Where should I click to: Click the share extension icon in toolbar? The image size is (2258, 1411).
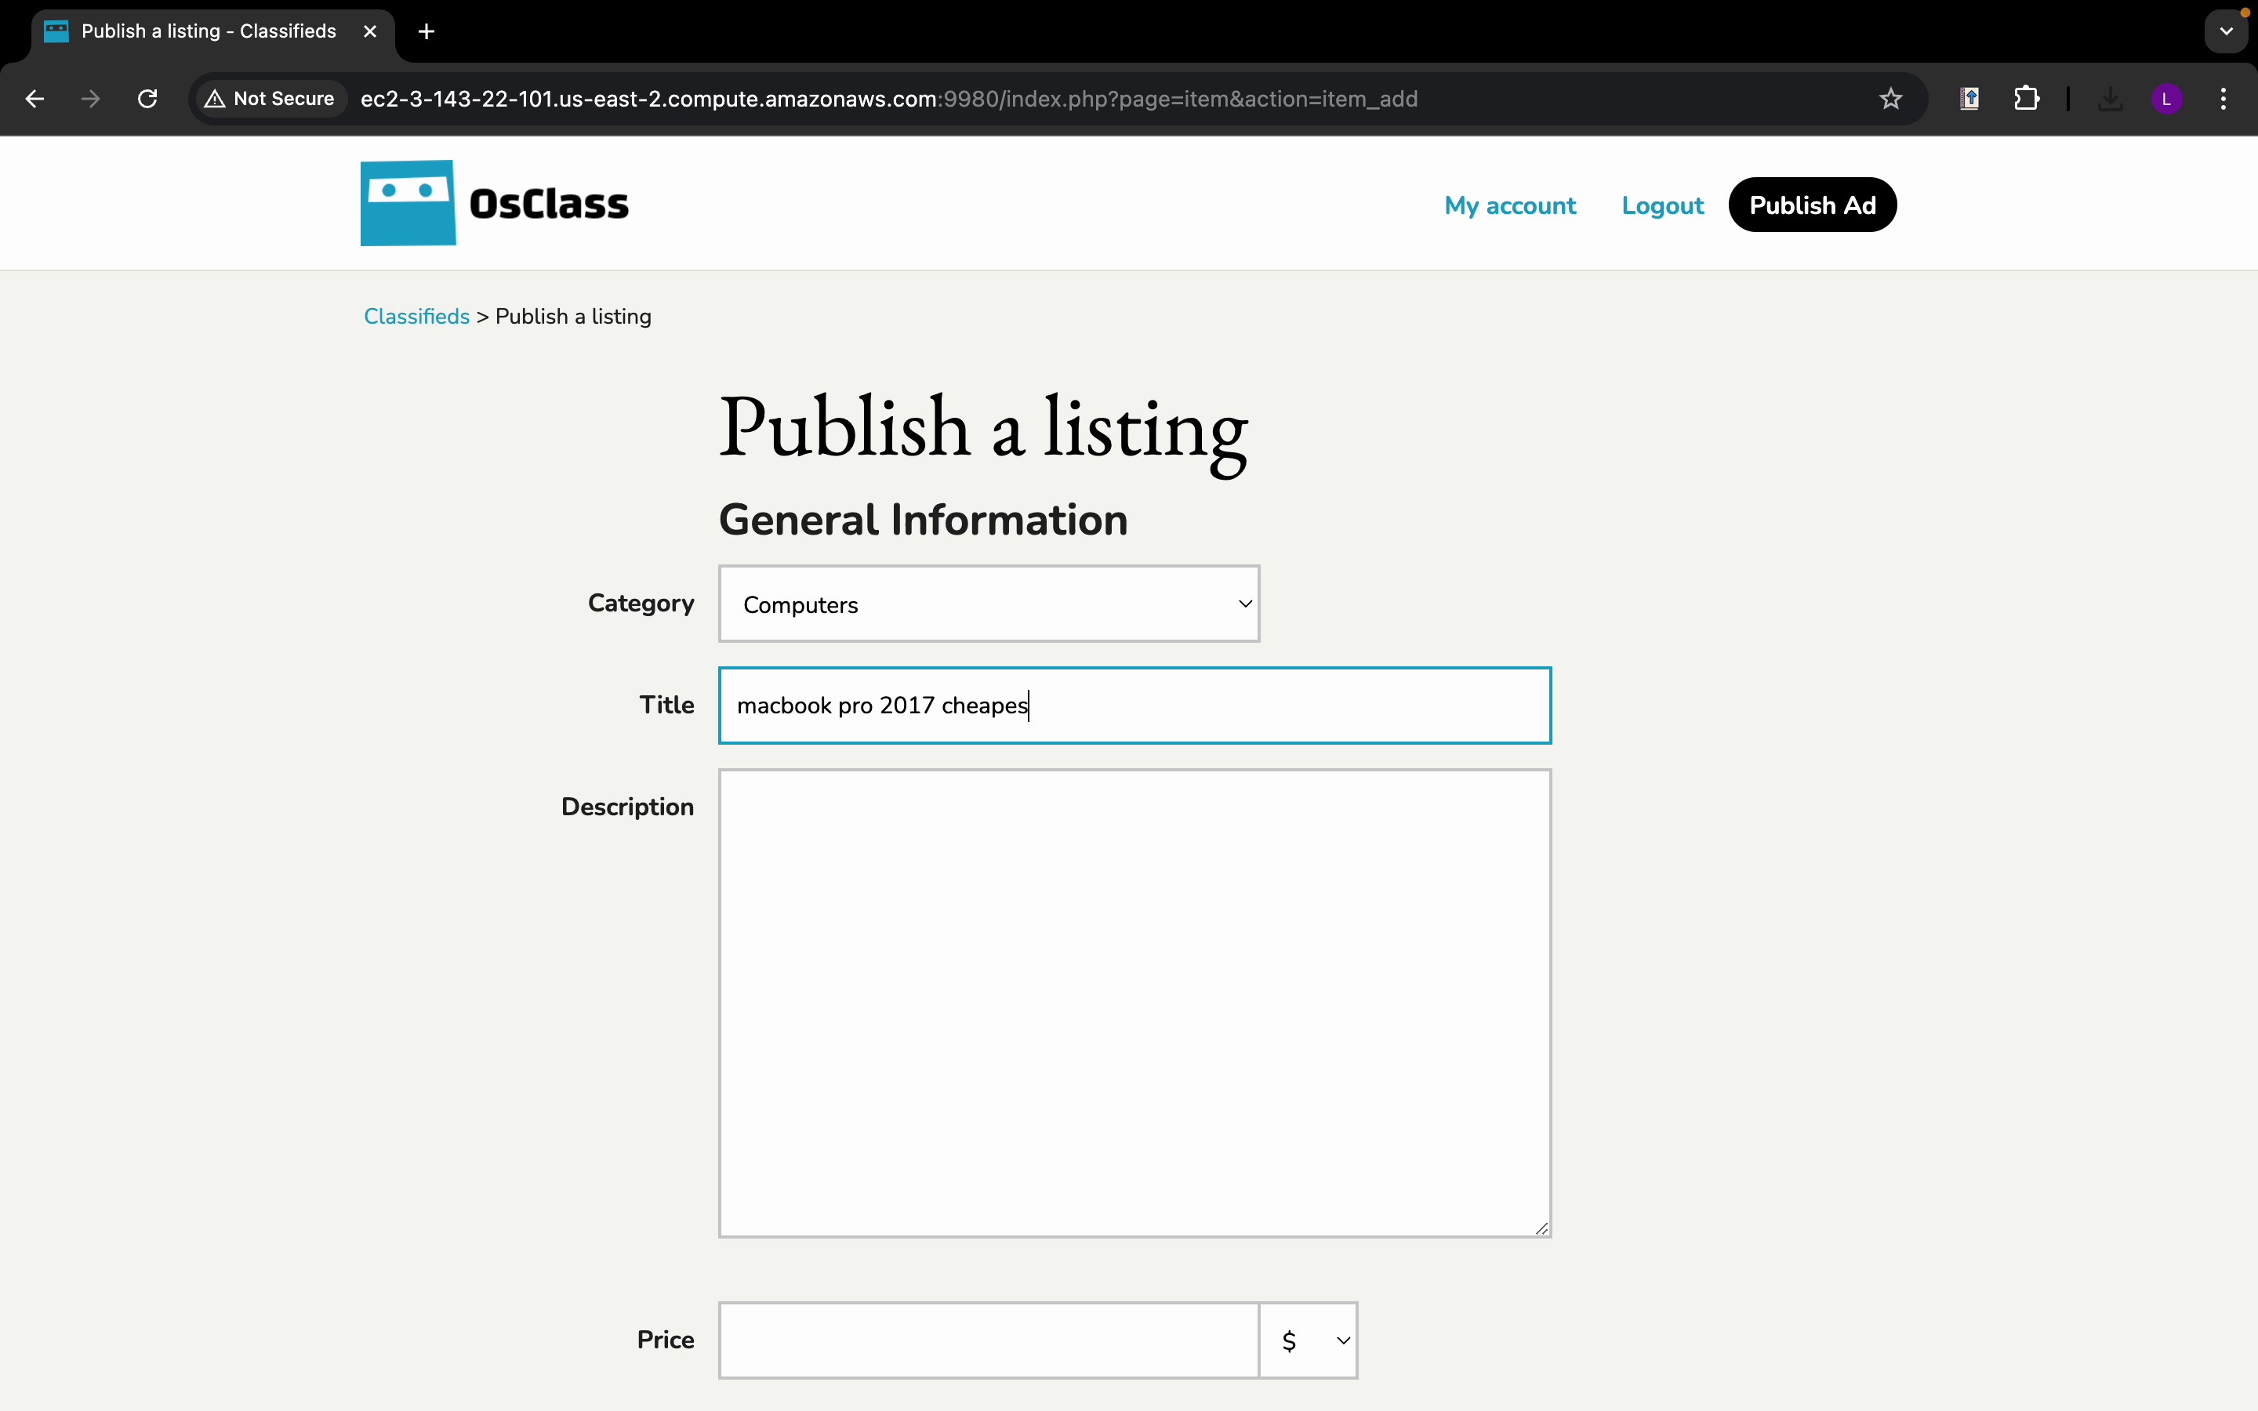point(1969,99)
